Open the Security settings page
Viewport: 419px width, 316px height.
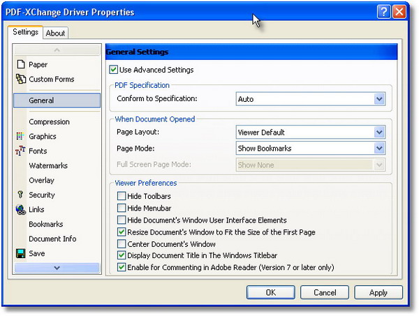pos(57,195)
